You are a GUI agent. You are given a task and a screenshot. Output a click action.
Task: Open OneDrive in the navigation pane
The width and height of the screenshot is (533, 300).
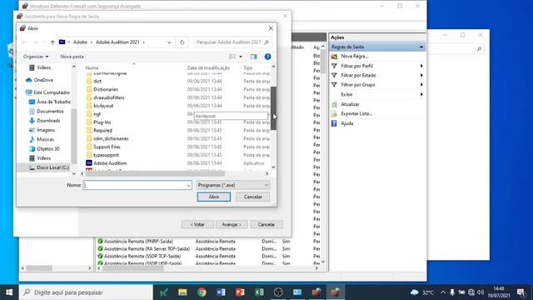click(43, 80)
